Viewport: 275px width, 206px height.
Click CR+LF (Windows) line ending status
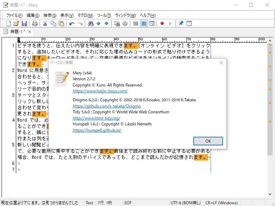222,203
